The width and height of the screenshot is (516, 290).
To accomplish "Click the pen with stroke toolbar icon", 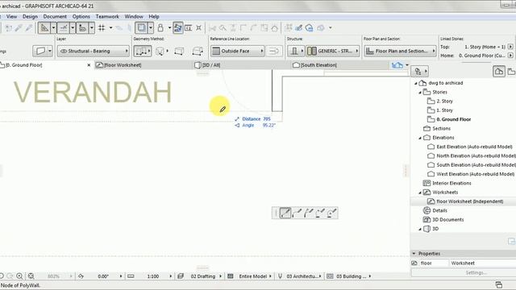I will pos(298,28).
